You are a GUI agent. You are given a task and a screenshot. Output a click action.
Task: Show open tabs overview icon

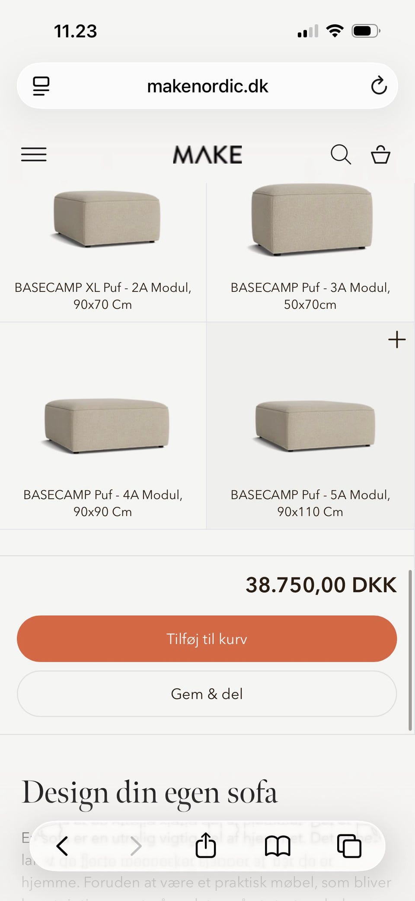point(349,846)
